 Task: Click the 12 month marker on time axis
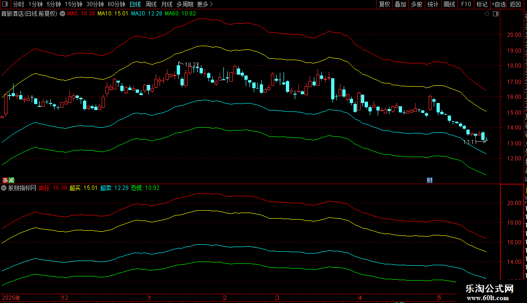tap(65, 297)
